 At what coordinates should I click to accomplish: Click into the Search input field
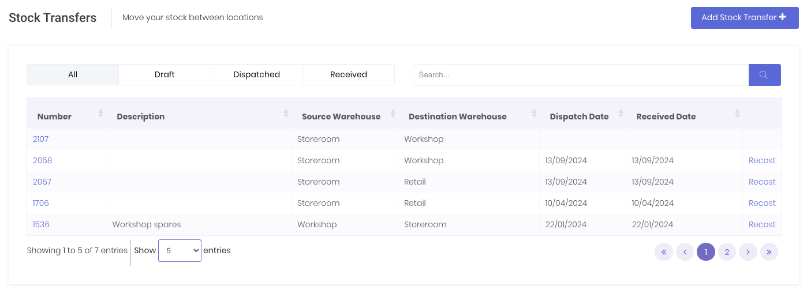(x=580, y=75)
